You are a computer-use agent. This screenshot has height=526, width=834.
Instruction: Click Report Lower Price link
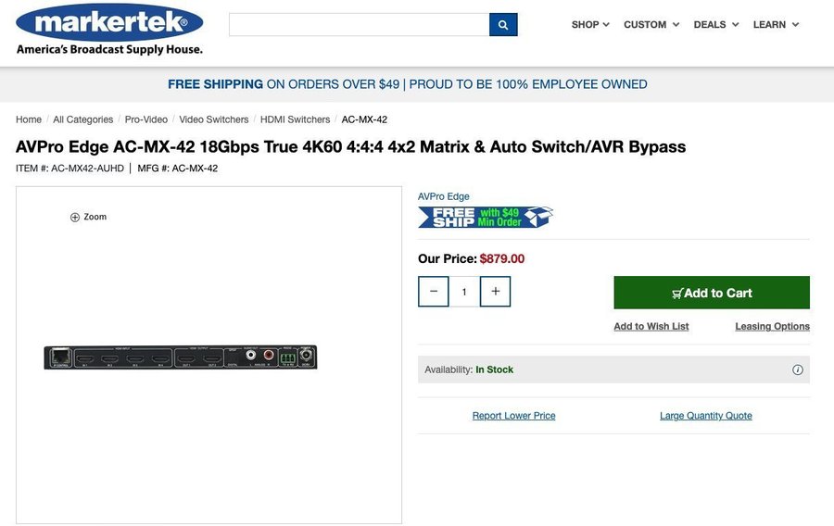513,416
